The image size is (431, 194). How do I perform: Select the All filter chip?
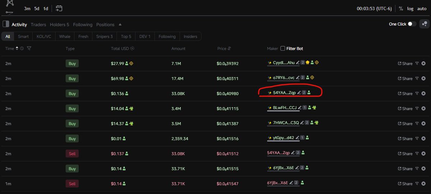click(8, 36)
